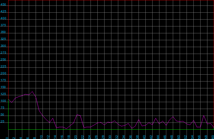Click the magenta line's highest peak above 125
This screenshot has width=214, height=139.
(x=32, y=91)
